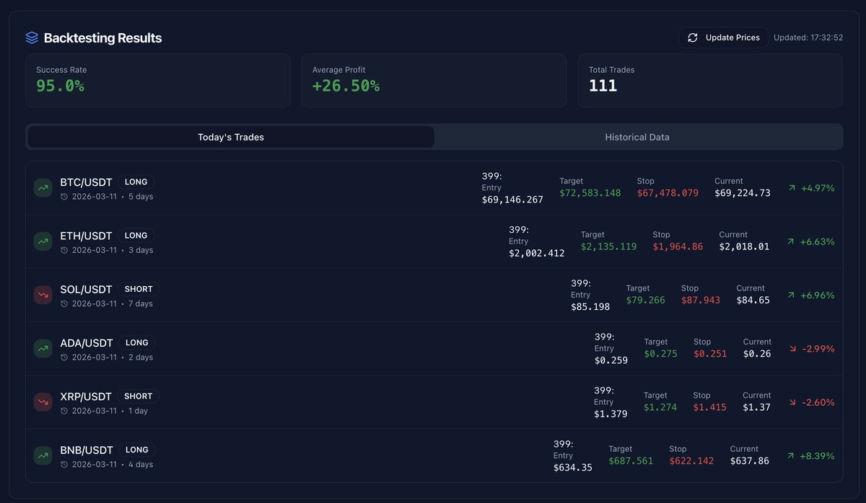The width and height of the screenshot is (866, 503).
Task: Click the down arrow beside -2.99%
Action: [x=793, y=349]
